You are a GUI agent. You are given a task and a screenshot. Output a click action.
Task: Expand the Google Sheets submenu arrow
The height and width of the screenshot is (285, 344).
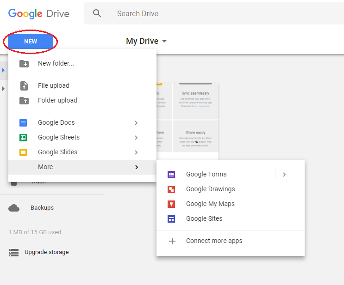click(136, 138)
